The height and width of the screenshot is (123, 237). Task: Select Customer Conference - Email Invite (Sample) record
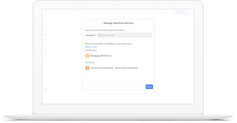point(114,68)
